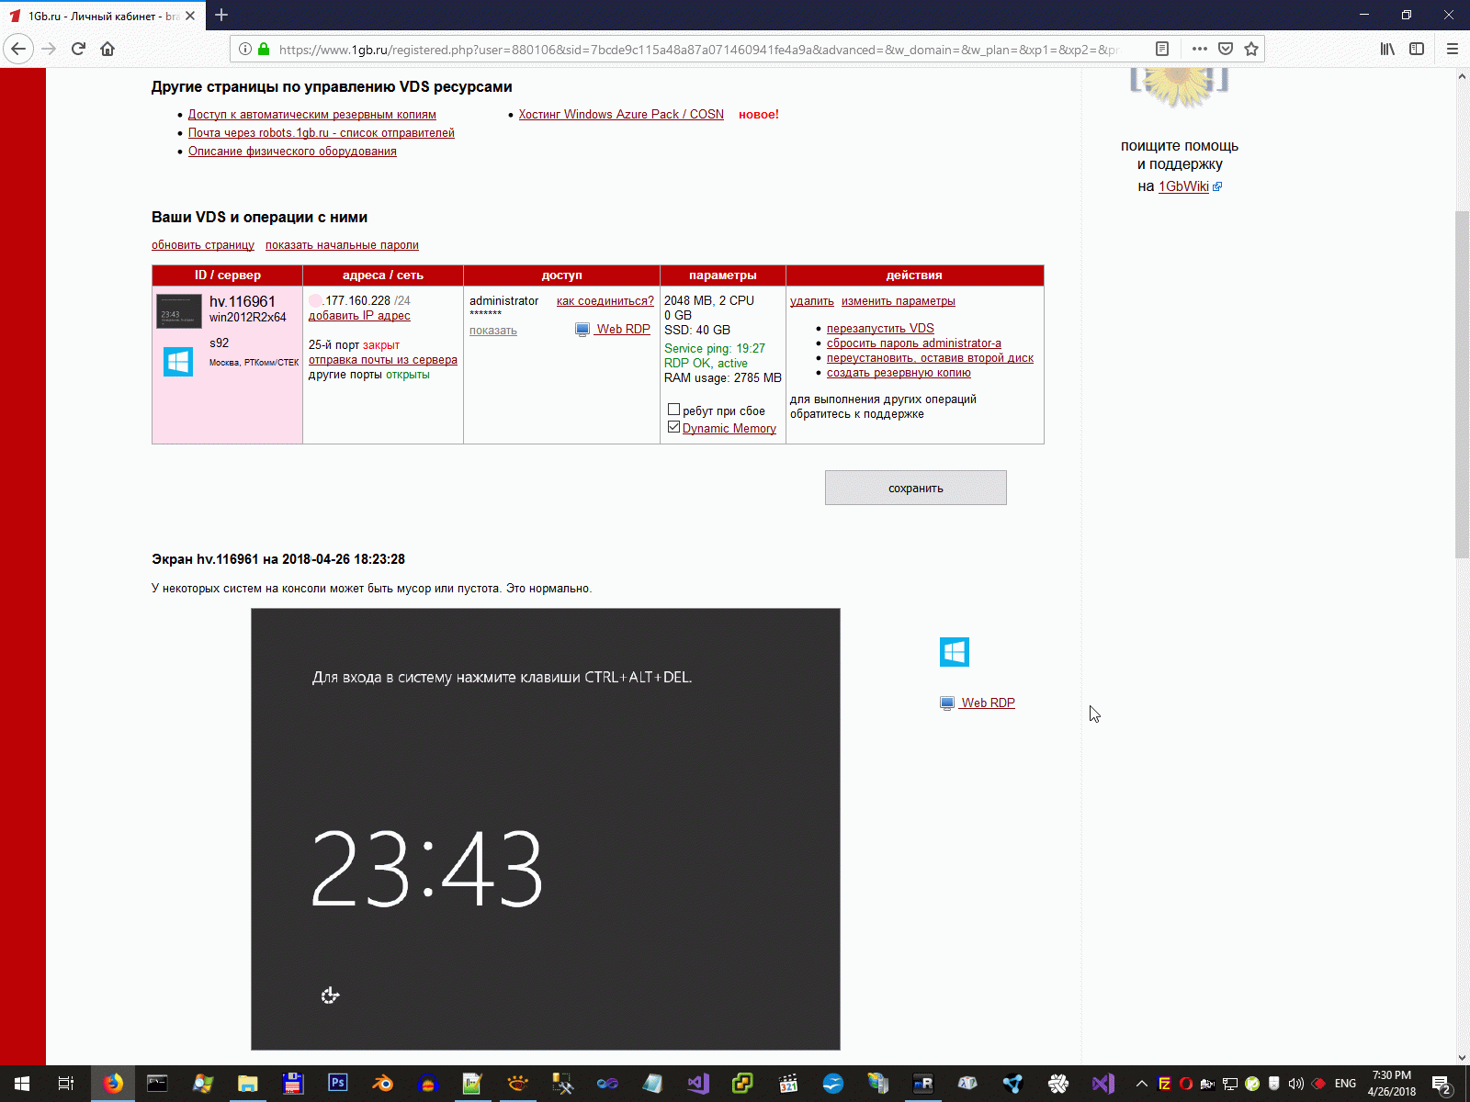Click the 'сохранить' button
Screen dimensions: 1470x1102
click(x=915, y=488)
